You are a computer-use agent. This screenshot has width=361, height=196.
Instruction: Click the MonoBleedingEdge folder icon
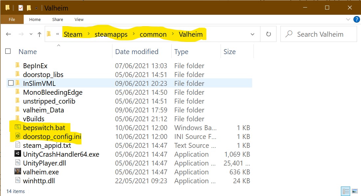click(17, 92)
